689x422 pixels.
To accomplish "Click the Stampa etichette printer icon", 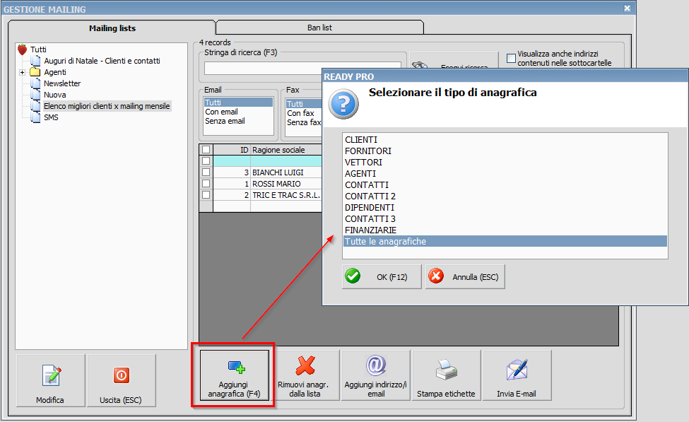I will pos(447,370).
